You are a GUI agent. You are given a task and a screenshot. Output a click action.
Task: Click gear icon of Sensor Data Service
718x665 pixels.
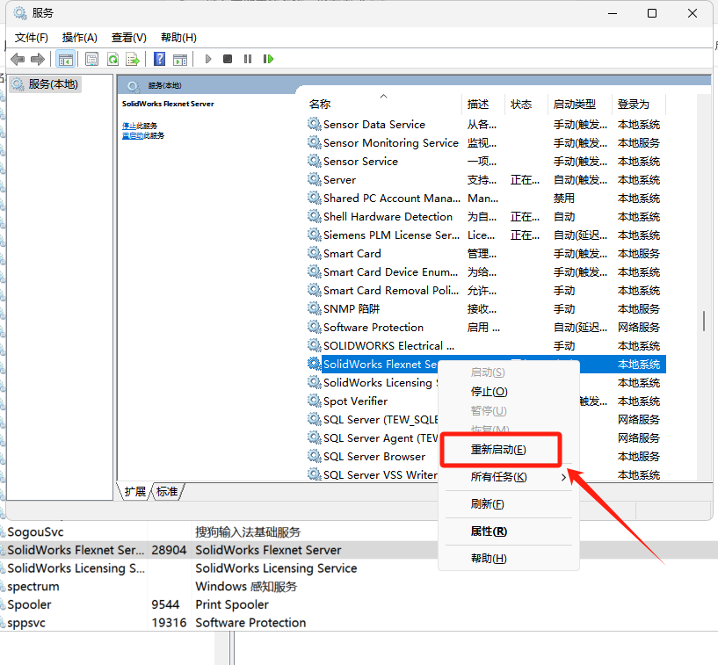click(314, 124)
